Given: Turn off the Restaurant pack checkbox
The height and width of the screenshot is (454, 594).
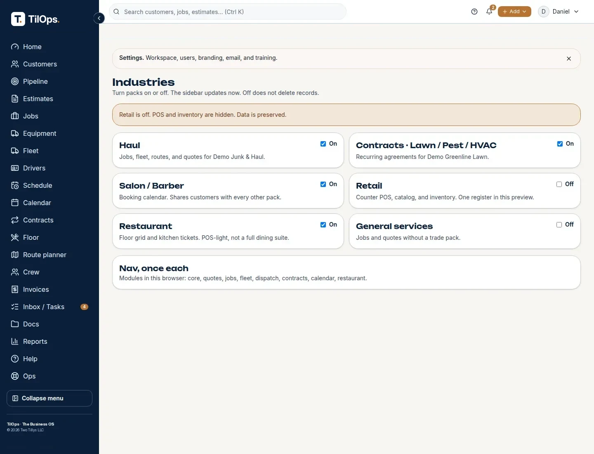Looking at the screenshot, I should tap(323, 225).
